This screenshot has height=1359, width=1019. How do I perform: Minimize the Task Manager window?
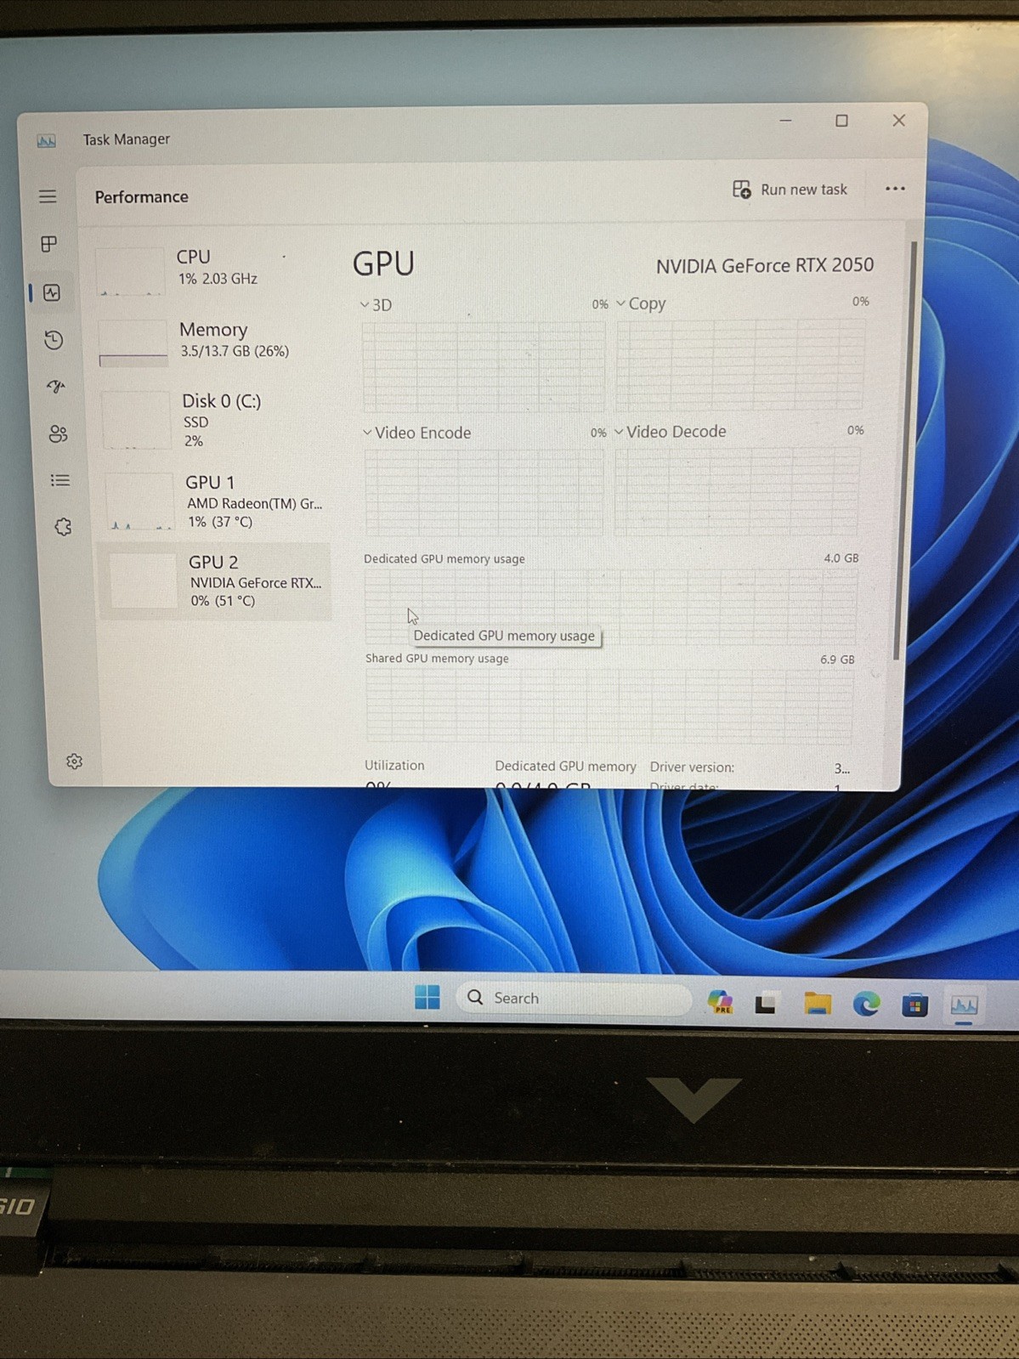[x=786, y=121]
